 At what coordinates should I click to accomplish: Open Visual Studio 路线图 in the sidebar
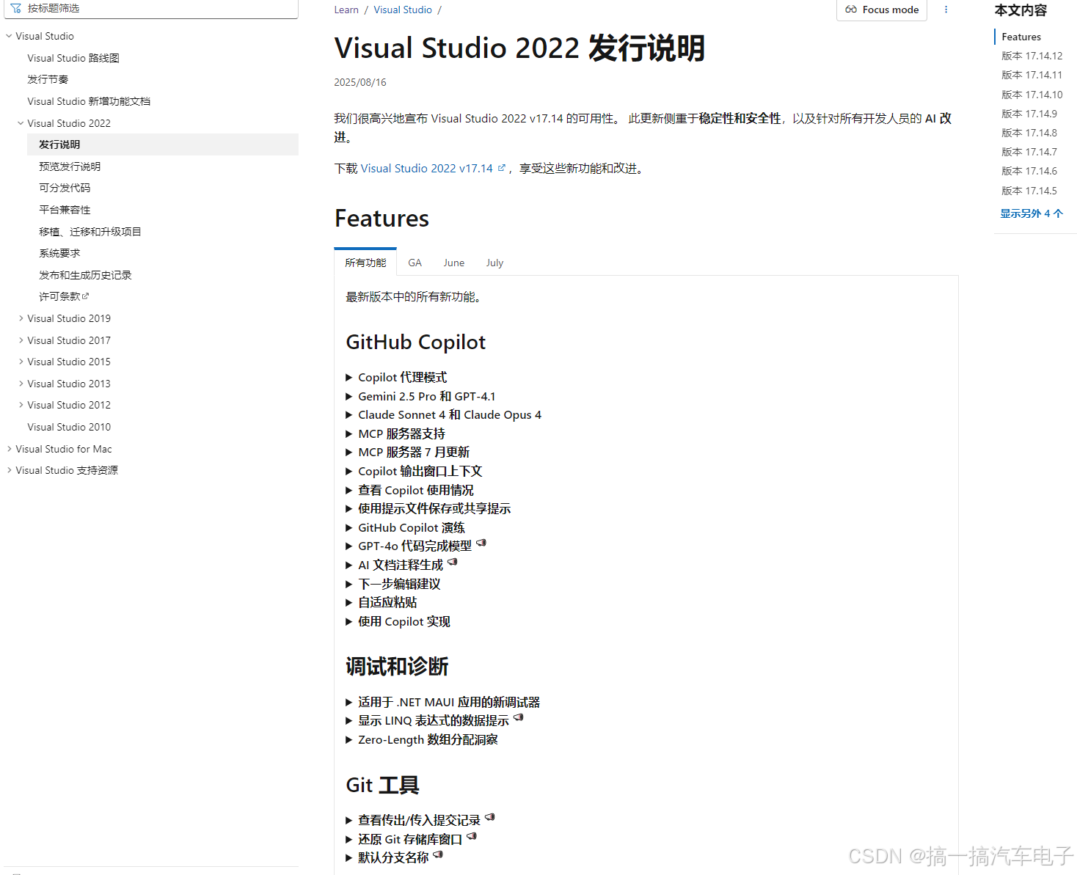[x=73, y=58]
